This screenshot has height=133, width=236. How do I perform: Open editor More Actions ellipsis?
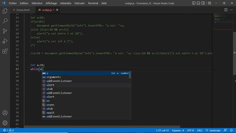(231, 10)
